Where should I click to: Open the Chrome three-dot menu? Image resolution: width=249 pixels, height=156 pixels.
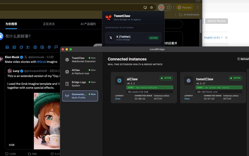point(198,7)
